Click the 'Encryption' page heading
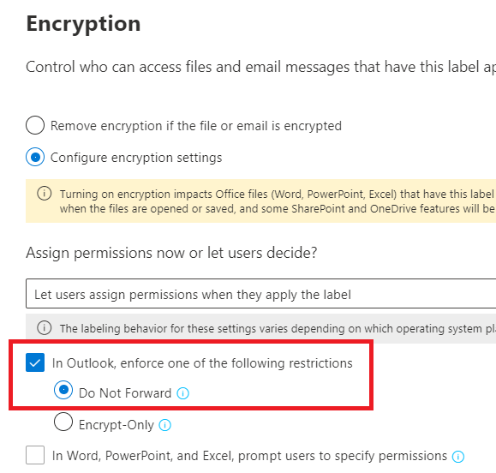 pyautogui.click(x=83, y=24)
